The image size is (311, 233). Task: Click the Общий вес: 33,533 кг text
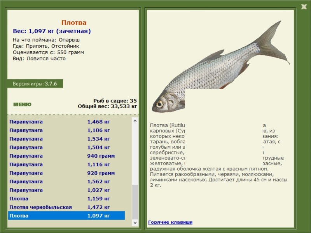(x=107, y=106)
